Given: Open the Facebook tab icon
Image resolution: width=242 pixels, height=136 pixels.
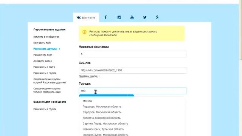Looking at the screenshot, I should click(x=105, y=17).
